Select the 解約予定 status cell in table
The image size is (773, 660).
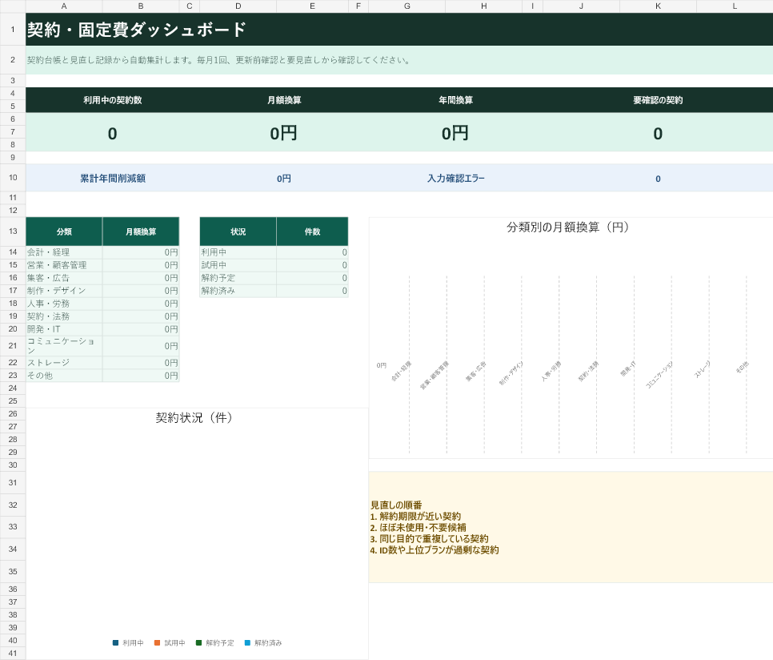[x=238, y=278]
